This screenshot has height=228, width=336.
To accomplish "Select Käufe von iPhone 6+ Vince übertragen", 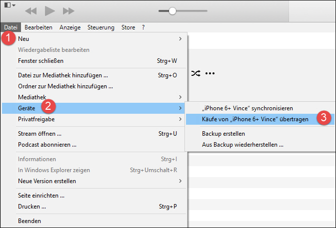I will click(255, 119).
